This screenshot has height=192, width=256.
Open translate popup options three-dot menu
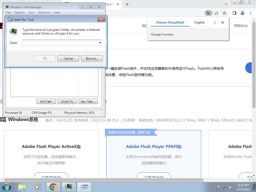click(x=215, y=22)
